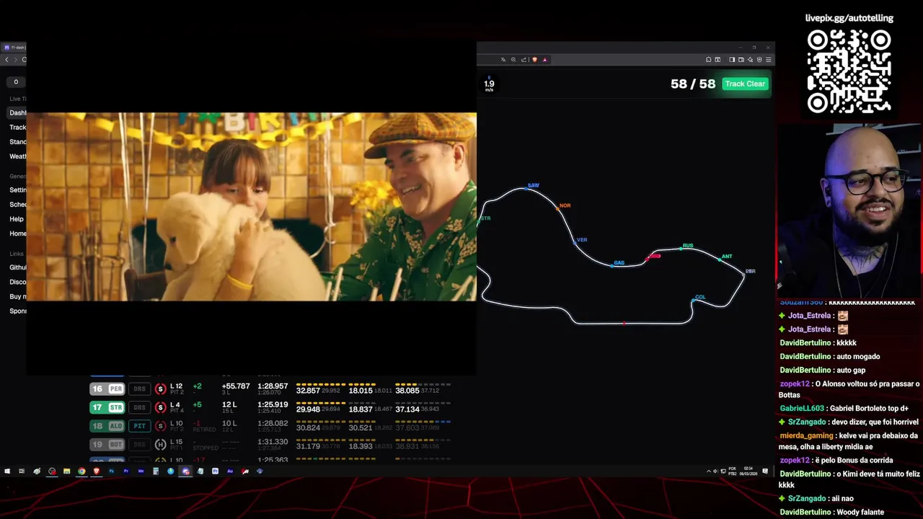Open Task View on the taskbar

22,471
